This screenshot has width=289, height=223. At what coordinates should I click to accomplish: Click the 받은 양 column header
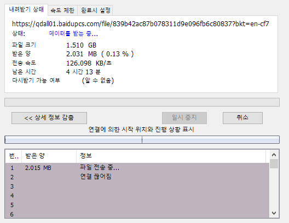click(49, 156)
